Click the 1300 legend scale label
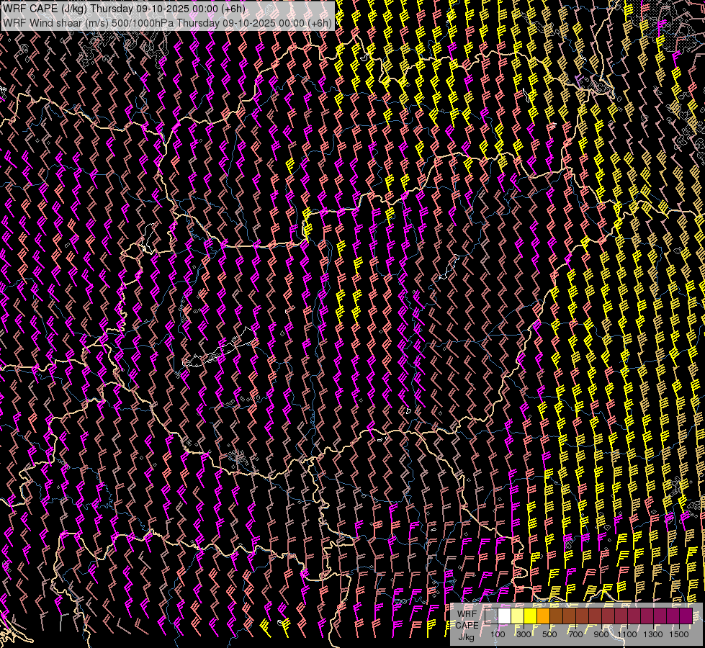Screen dimensions: 705x648 (x=653, y=634)
